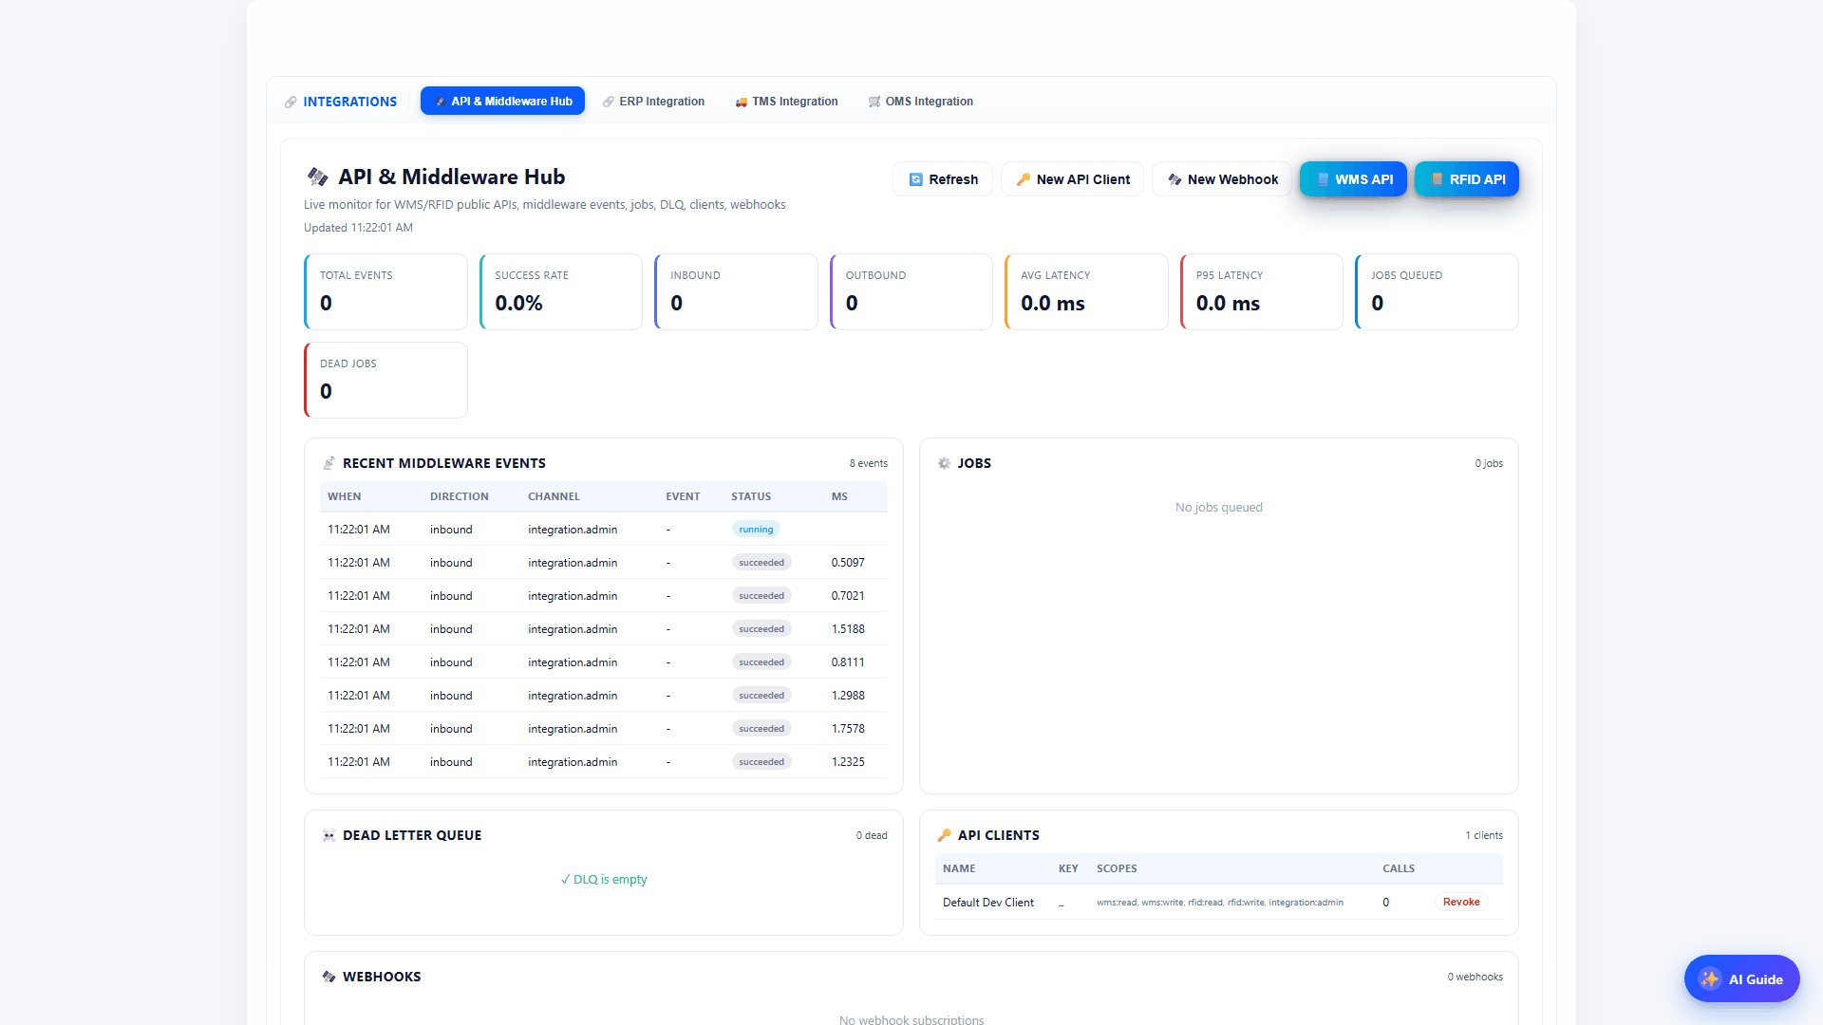This screenshot has width=1823, height=1025.
Task: Click the 0.8111 ms value
Action: coord(848,662)
